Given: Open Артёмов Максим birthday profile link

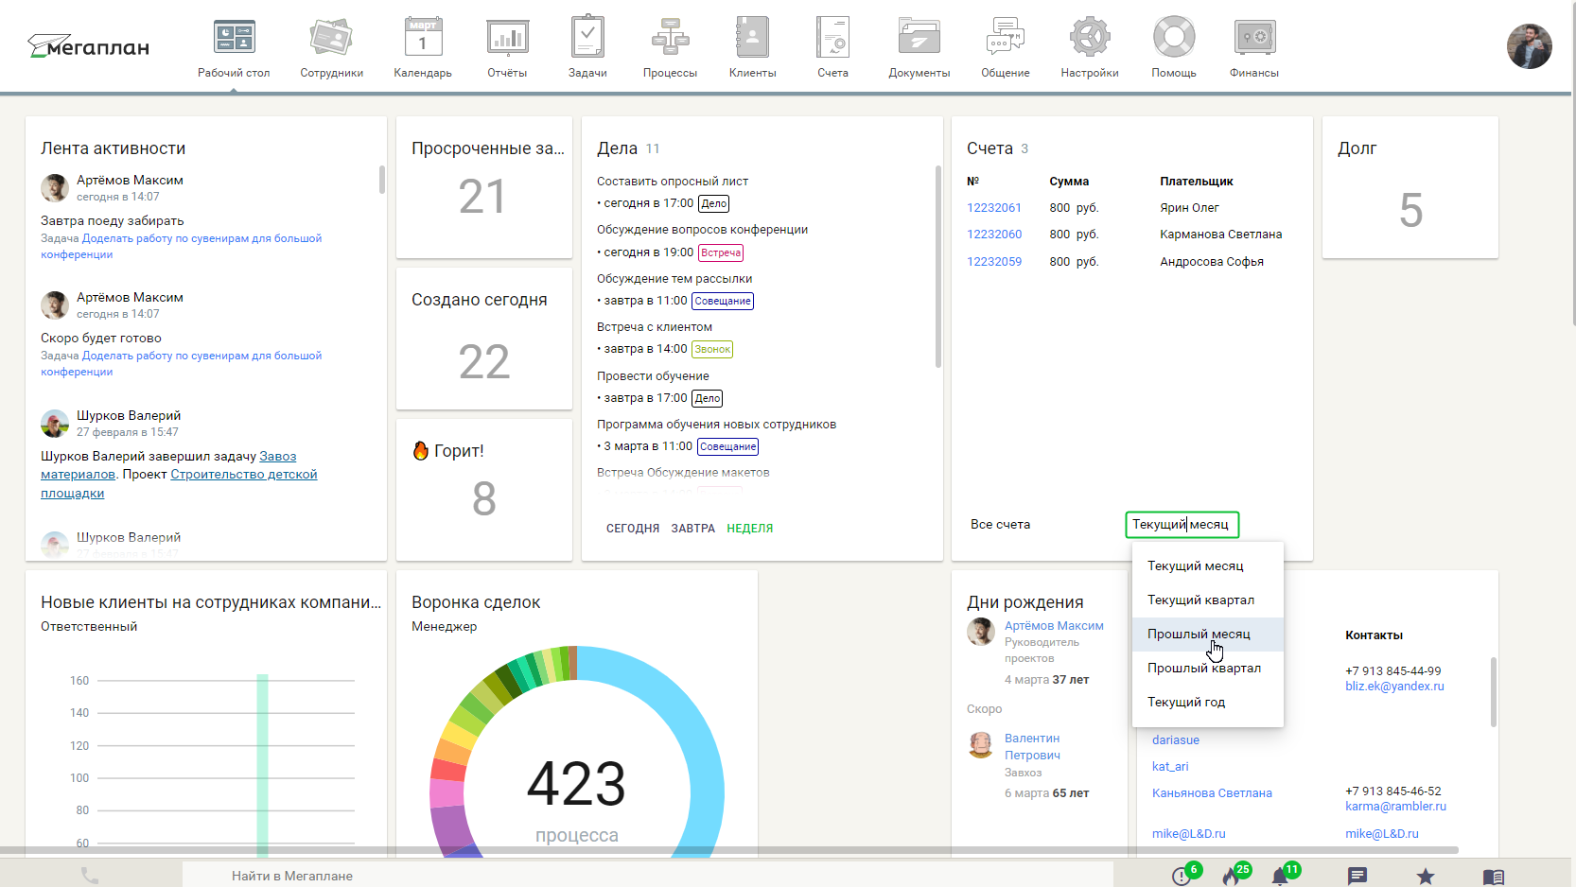Looking at the screenshot, I should click(x=1054, y=626).
